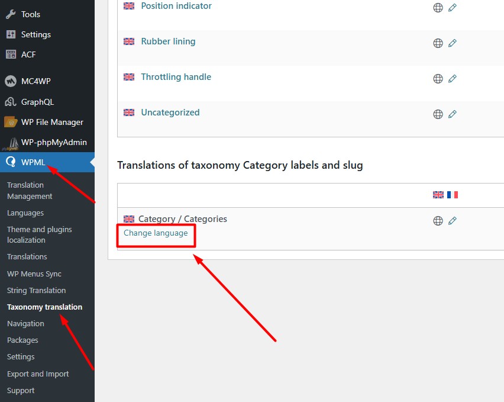Click the Change language link

(156, 233)
